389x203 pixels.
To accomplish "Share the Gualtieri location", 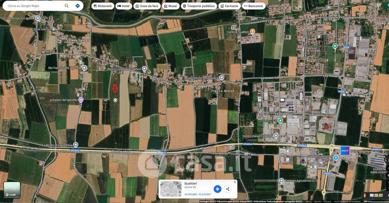I will click(x=228, y=188).
